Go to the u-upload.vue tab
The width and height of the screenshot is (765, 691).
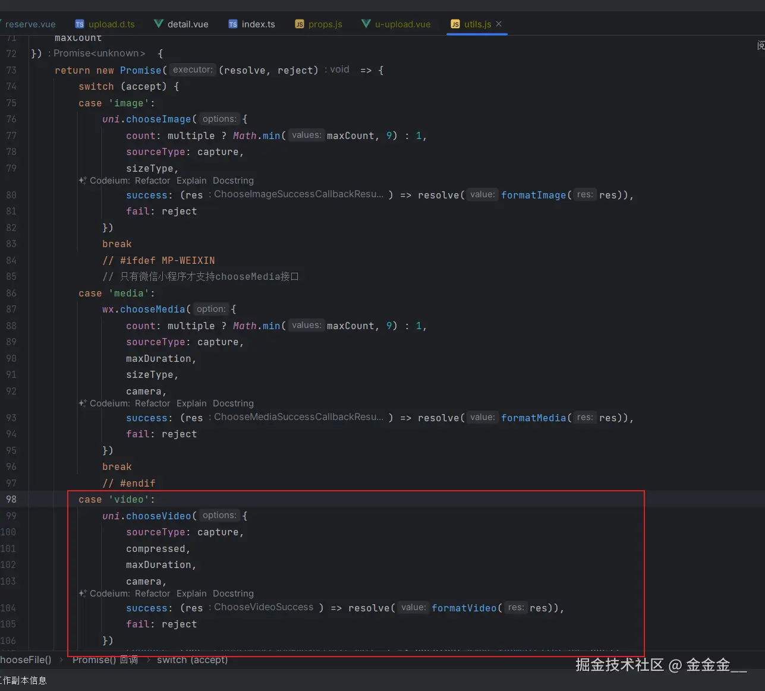coord(396,24)
